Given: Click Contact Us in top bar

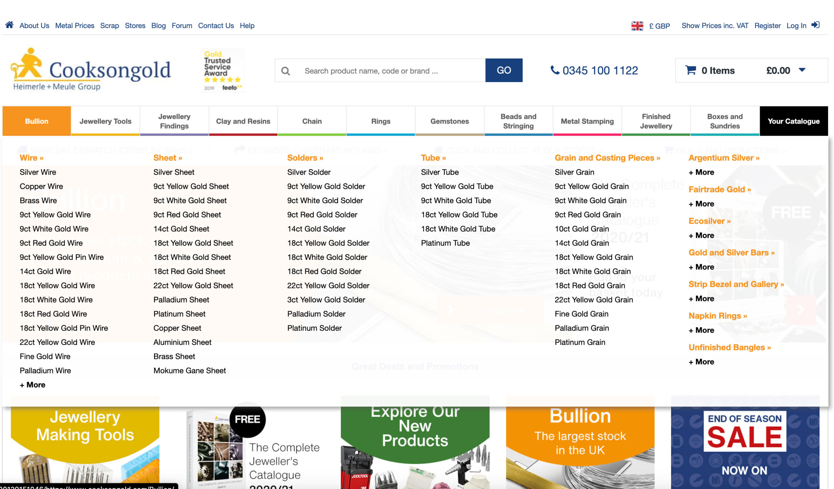Looking at the screenshot, I should pyautogui.click(x=216, y=25).
